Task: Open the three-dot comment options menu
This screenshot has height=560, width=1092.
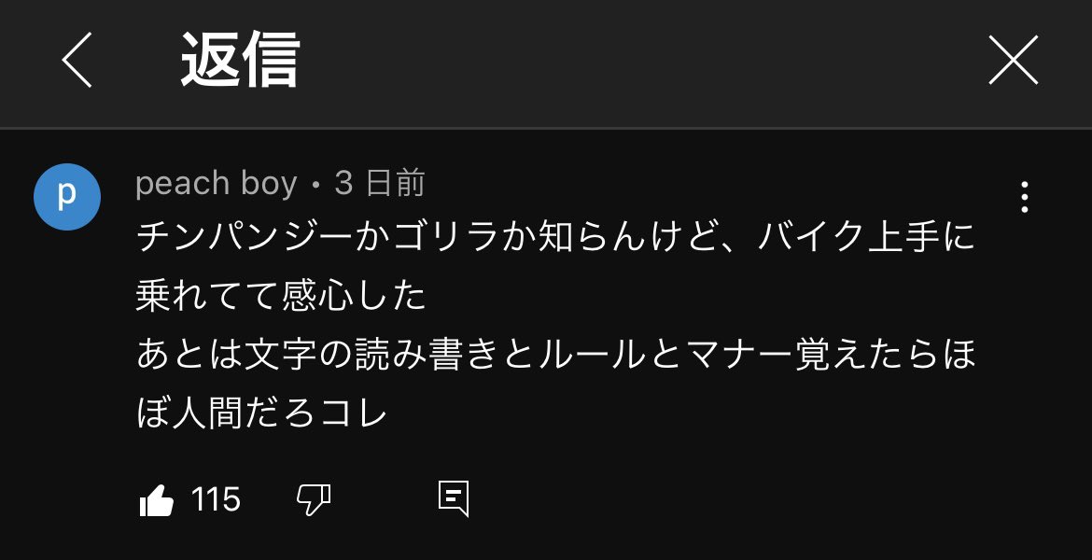Action: (1025, 197)
